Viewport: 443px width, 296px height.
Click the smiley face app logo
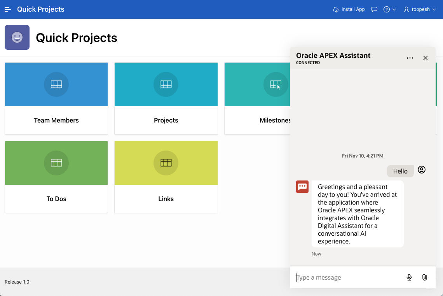click(17, 37)
